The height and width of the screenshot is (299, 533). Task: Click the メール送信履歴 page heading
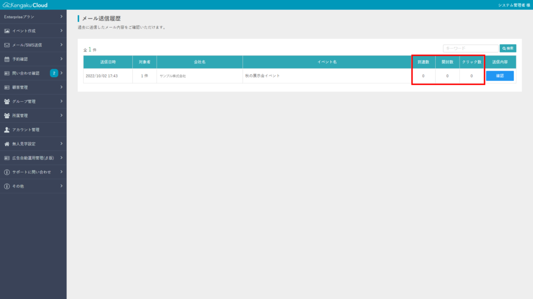click(101, 19)
